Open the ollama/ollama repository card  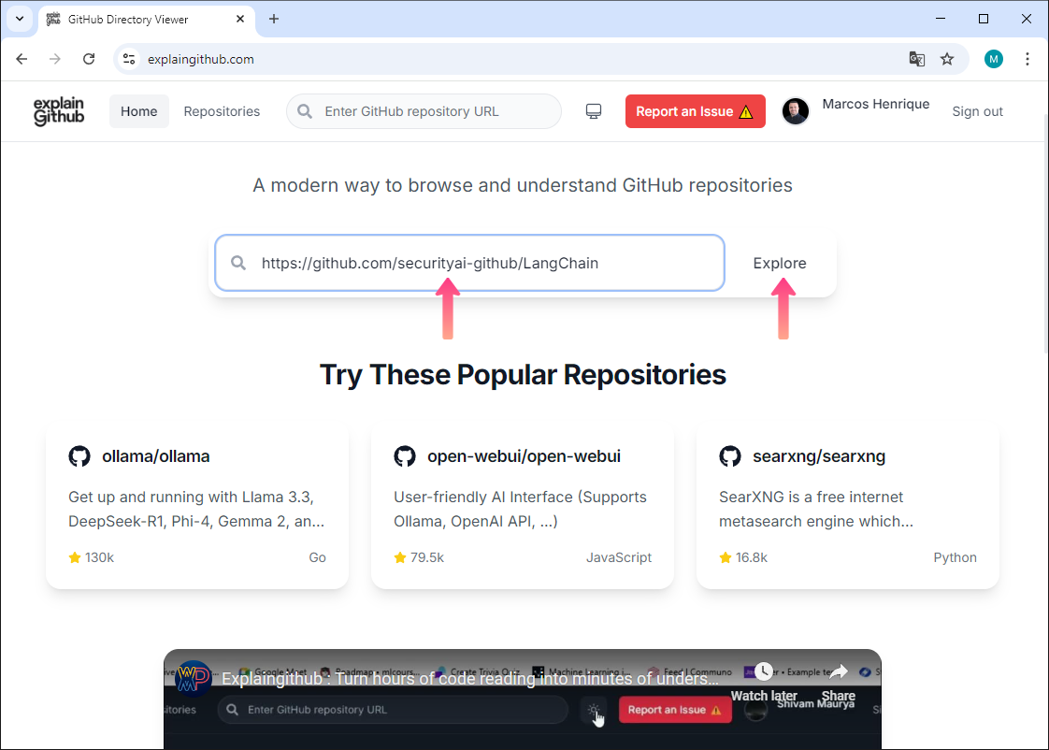click(197, 506)
